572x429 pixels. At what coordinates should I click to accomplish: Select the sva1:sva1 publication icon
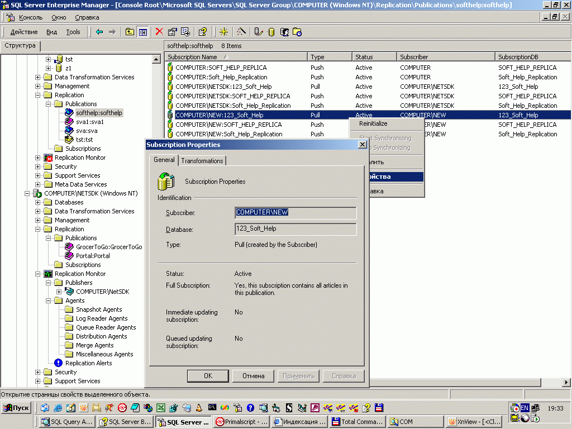tap(69, 121)
